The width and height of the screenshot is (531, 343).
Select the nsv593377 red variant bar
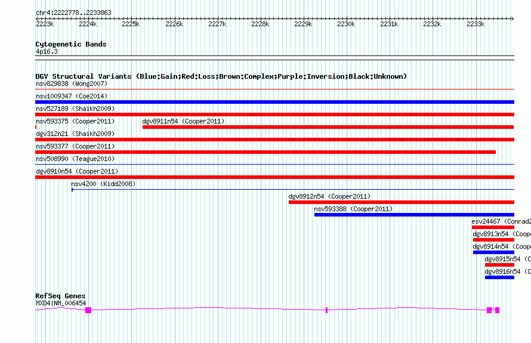coord(265,152)
